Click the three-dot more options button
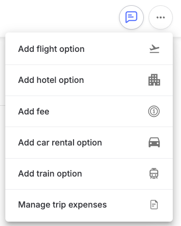Image resolution: width=181 pixels, height=226 pixels. [x=161, y=17]
